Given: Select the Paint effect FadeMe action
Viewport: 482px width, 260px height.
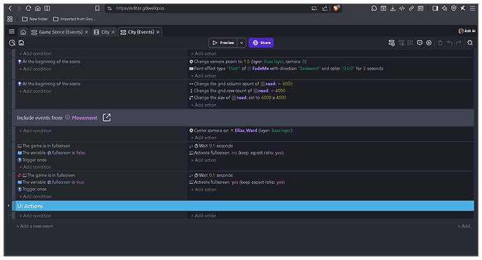Looking at the screenshot, I should [x=286, y=68].
